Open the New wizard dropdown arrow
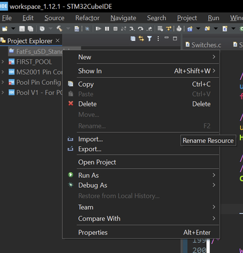The image size is (243, 253). coord(13,28)
